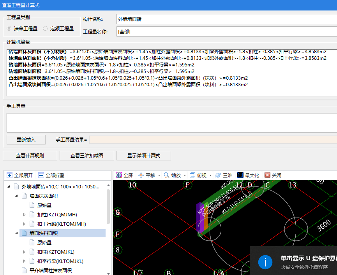The image size is (337, 275).
Task: Click axis marker 13 in viewer
Action: (x=293, y=185)
